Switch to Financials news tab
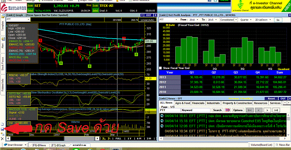 pyautogui.click(x=198, y=103)
